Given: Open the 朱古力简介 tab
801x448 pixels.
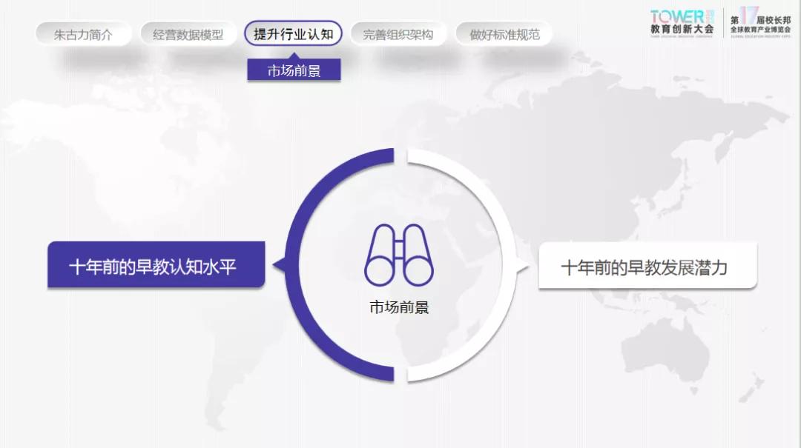Looking at the screenshot, I should tap(83, 34).
